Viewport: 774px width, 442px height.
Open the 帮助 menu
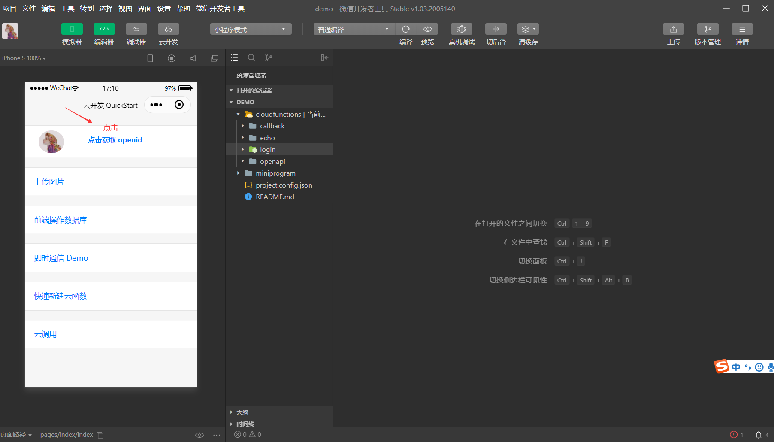point(183,9)
